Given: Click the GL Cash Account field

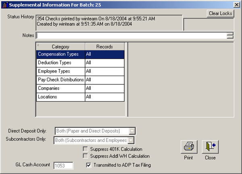Looking at the screenshot, I should pos(63,166).
